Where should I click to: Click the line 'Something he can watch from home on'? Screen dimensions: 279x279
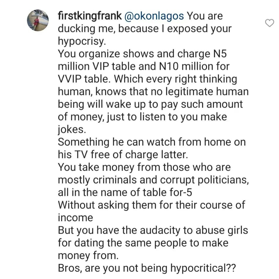pyautogui.click(x=152, y=142)
